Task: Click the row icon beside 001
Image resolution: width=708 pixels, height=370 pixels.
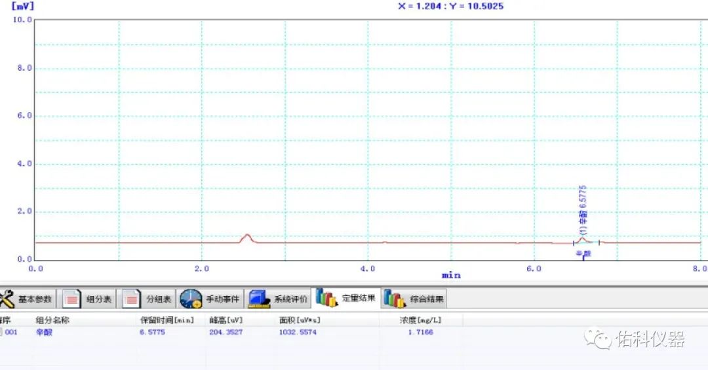Action: click(x=1, y=332)
